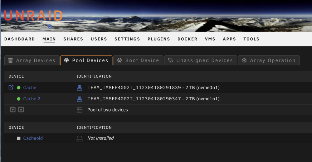The width and height of the screenshot is (312, 162).
Task: Open the Cache 2 device link
Action: pyautogui.click(x=32, y=99)
